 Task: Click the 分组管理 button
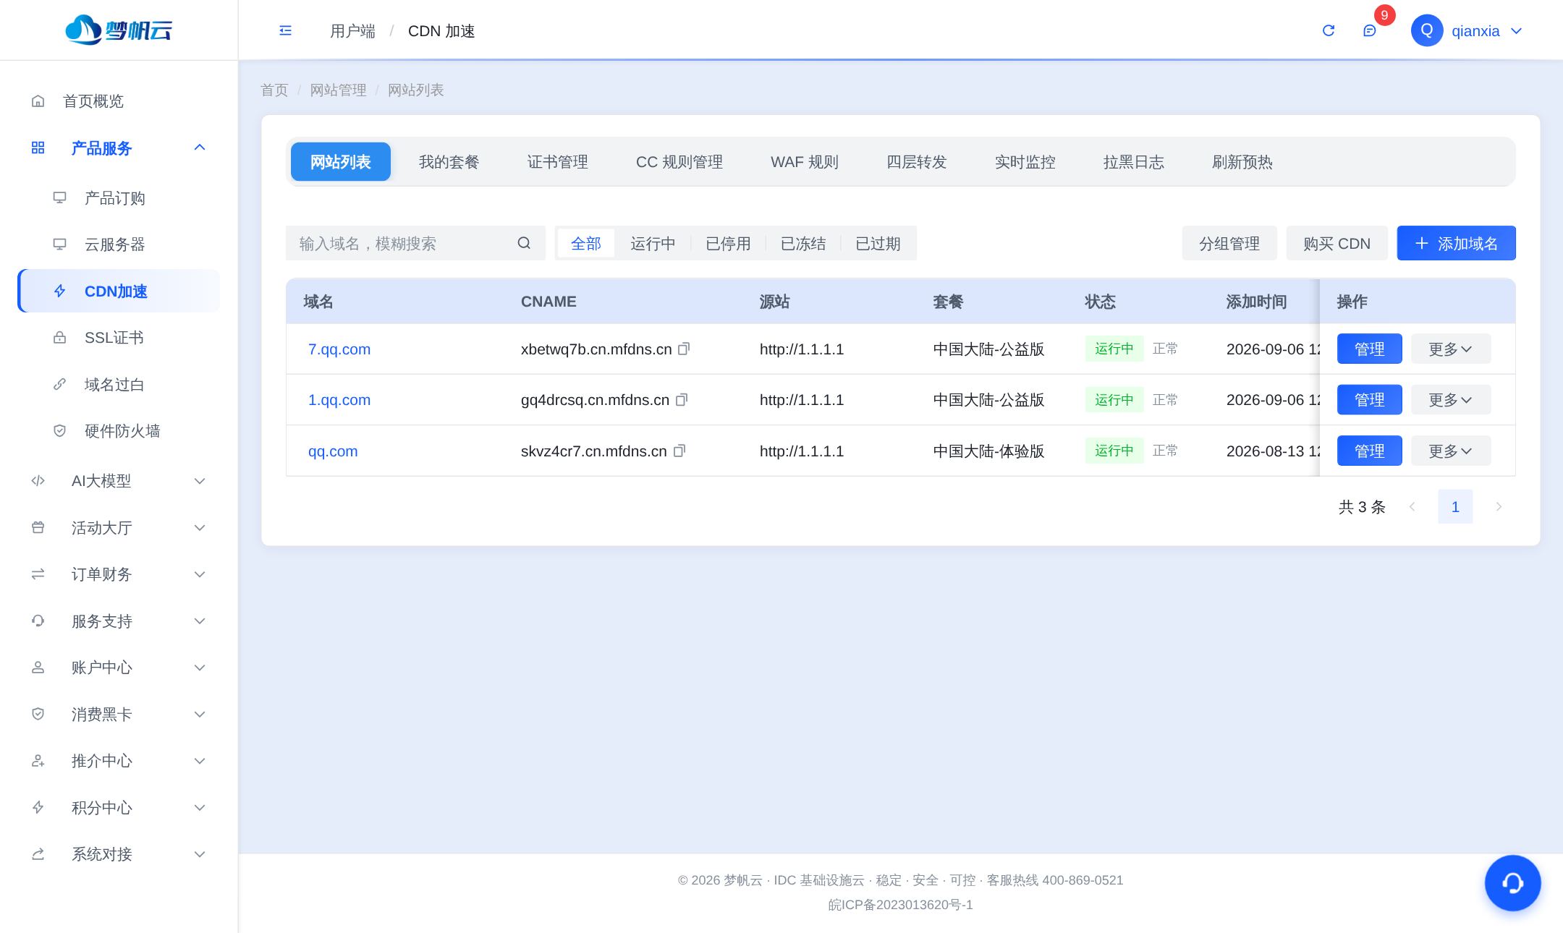point(1229,243)
